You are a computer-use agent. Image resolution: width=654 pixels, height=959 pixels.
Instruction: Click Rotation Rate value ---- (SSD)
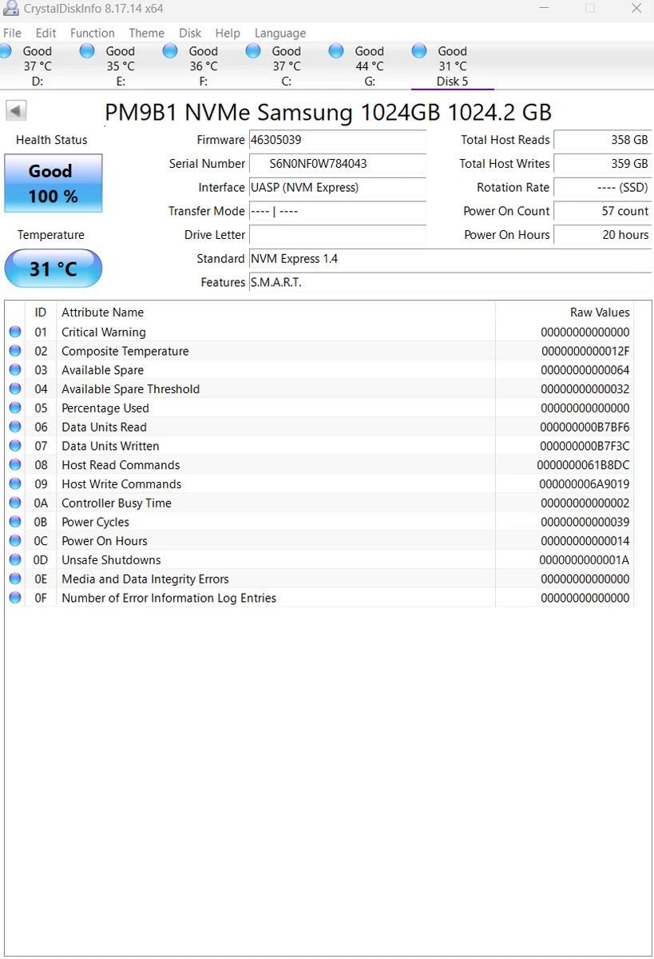click(x=603, y=188)
